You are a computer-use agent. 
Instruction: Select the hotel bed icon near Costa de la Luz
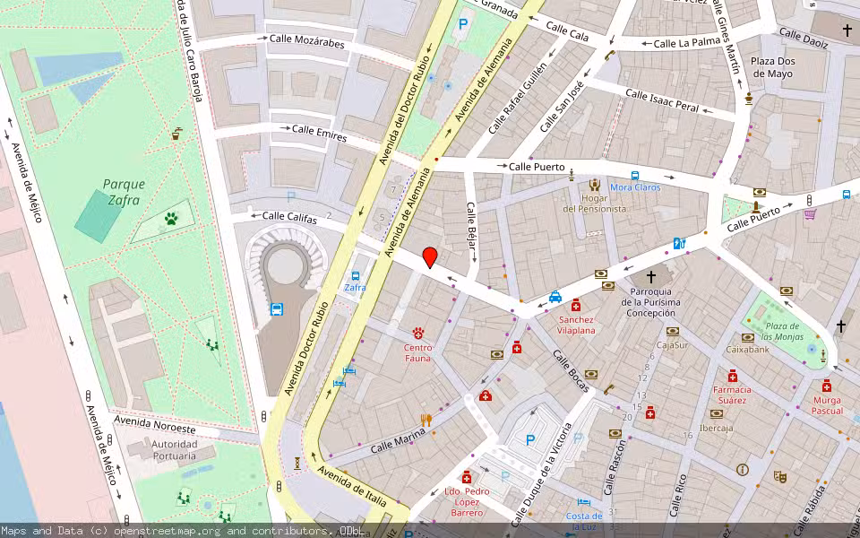tap(582, 501)
